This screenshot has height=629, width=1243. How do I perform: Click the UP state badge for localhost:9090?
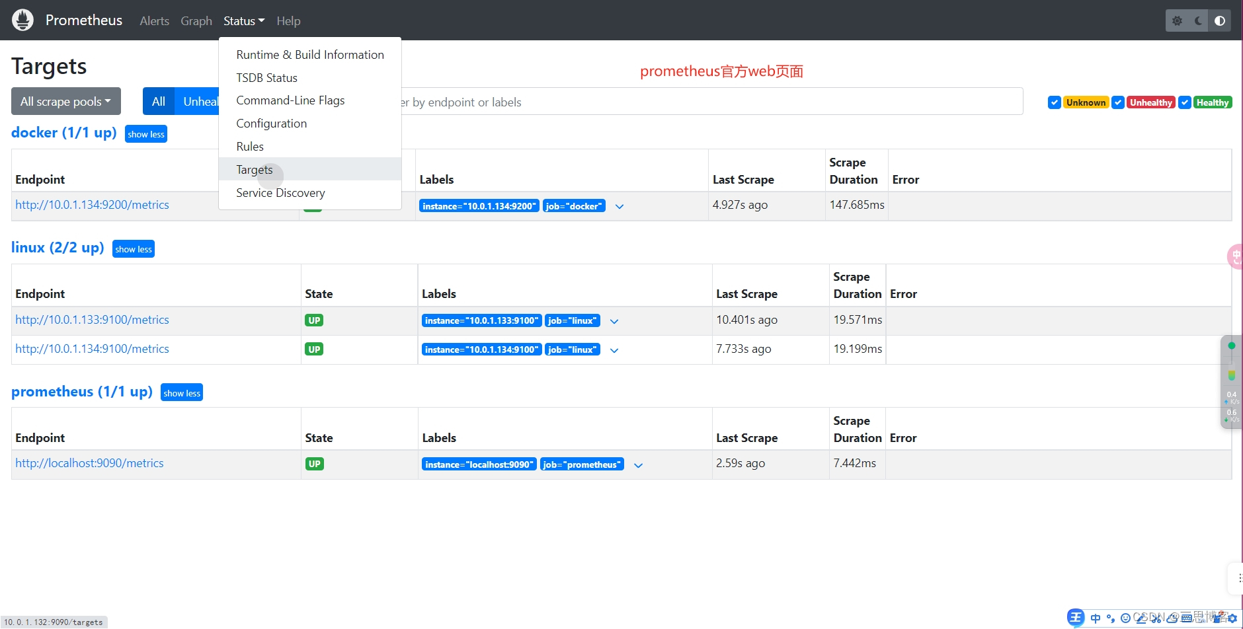pyautogui.click(x=314, y=464)
